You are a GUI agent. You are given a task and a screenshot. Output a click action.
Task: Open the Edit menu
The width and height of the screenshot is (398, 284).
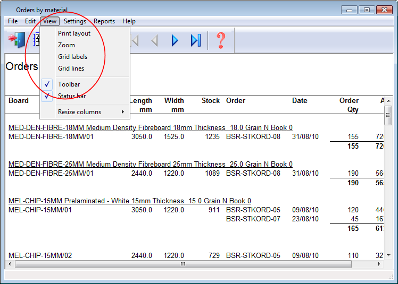30,21
